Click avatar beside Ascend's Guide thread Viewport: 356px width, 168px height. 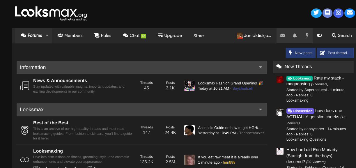click(x=189, y=130)
